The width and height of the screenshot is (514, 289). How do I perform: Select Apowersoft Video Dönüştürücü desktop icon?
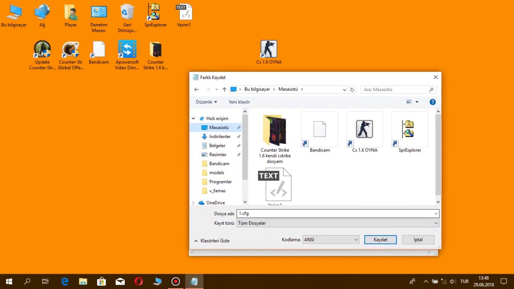[127, 55]
